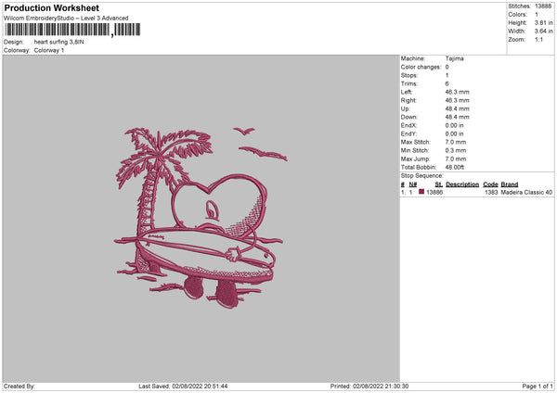This screenshot has height=393, width=557.
Task: Click the Code column header
Action: point(490,184)
